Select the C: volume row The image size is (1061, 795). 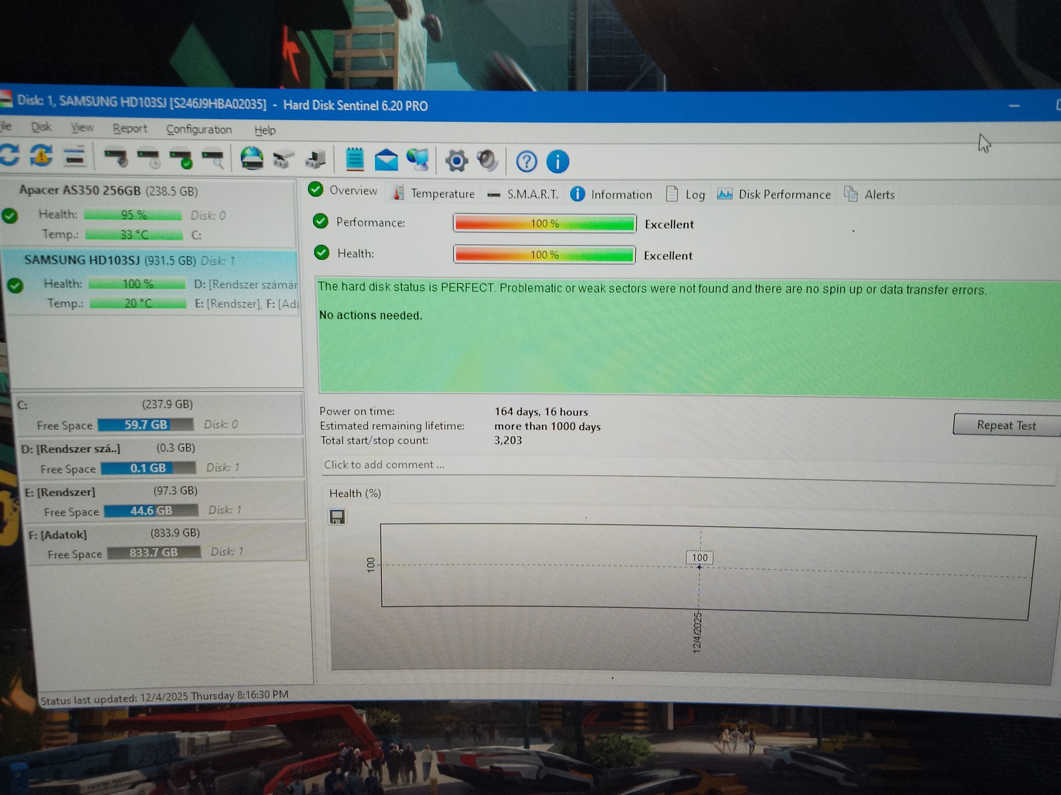(159, 414)
